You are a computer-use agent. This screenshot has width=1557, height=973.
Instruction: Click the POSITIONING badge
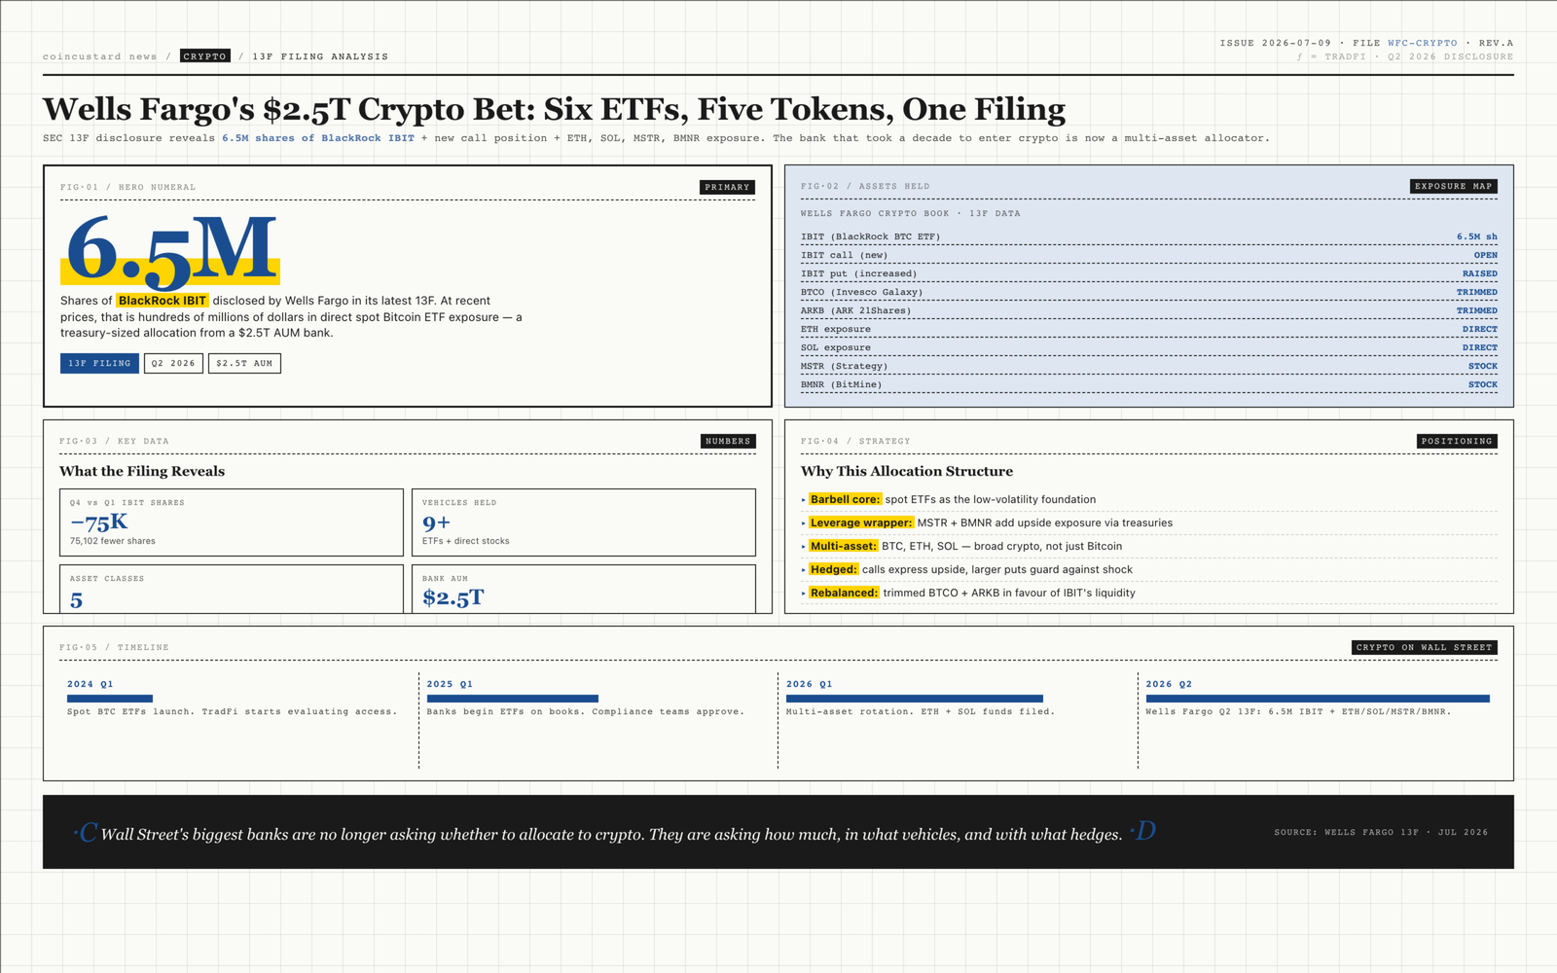(1457, 441)
